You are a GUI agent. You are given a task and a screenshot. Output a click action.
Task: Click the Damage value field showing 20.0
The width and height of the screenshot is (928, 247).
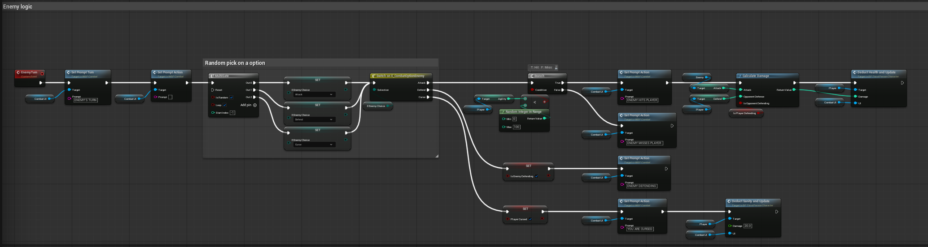pos(748,226)
